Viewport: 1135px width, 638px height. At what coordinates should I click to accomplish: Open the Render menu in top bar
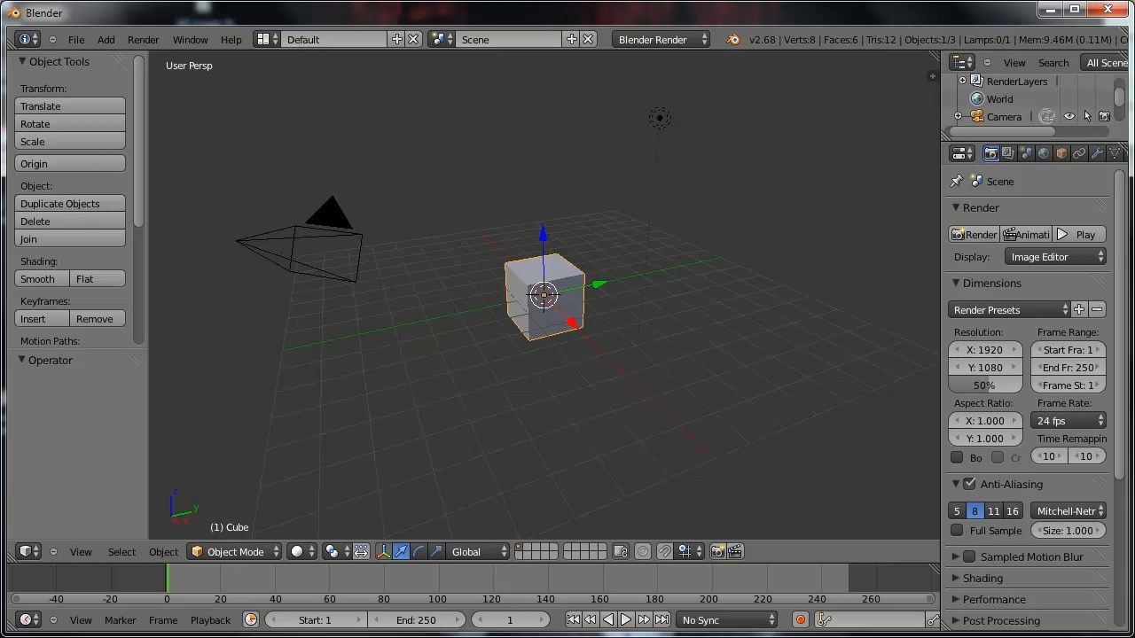point(143,39)
